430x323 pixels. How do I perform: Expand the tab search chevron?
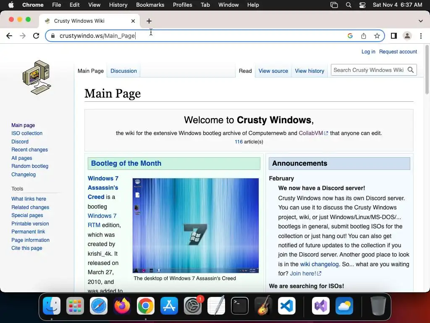tap(421, 21)
